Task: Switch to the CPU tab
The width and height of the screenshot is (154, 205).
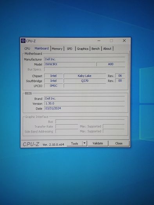Action: [27, 49]
